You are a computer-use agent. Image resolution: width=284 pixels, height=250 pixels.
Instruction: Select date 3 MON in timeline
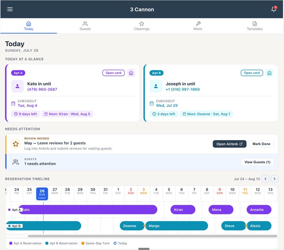point(144,191)
